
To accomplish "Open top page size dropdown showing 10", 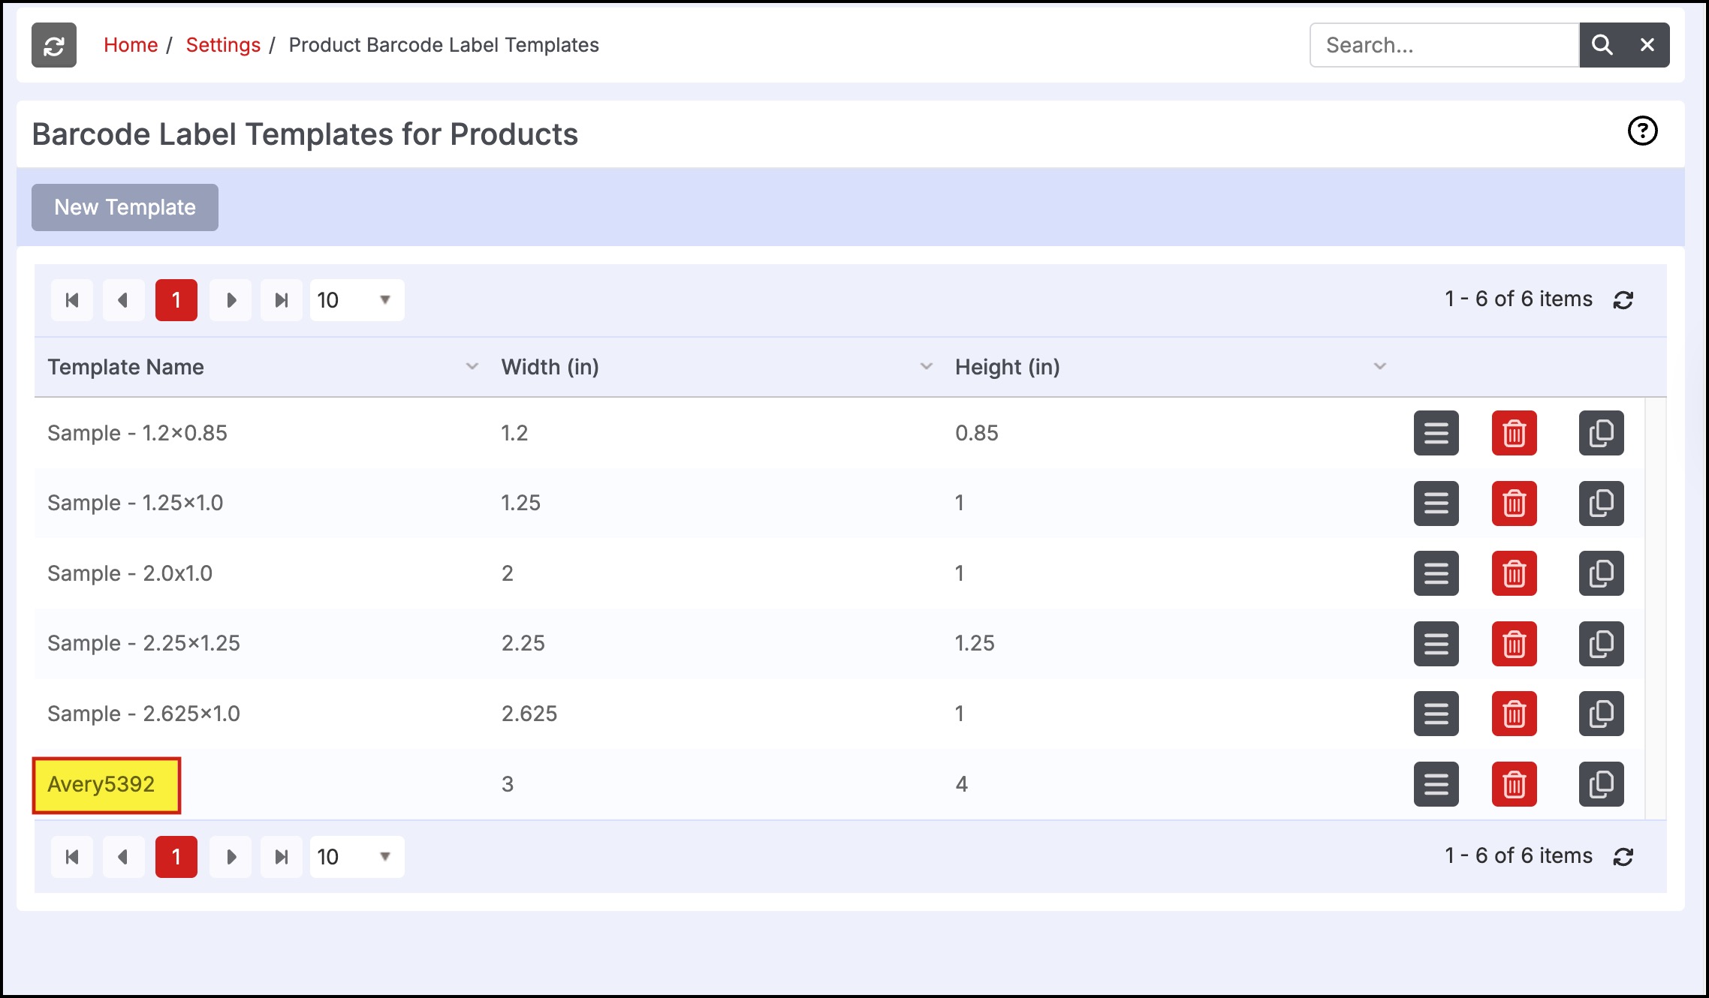I will tap(357, 300).
